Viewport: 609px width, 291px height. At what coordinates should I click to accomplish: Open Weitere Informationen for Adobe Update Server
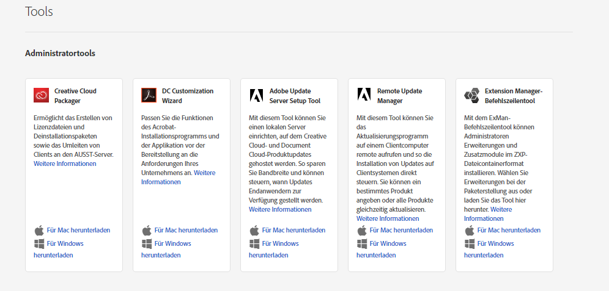click(280, 209)
